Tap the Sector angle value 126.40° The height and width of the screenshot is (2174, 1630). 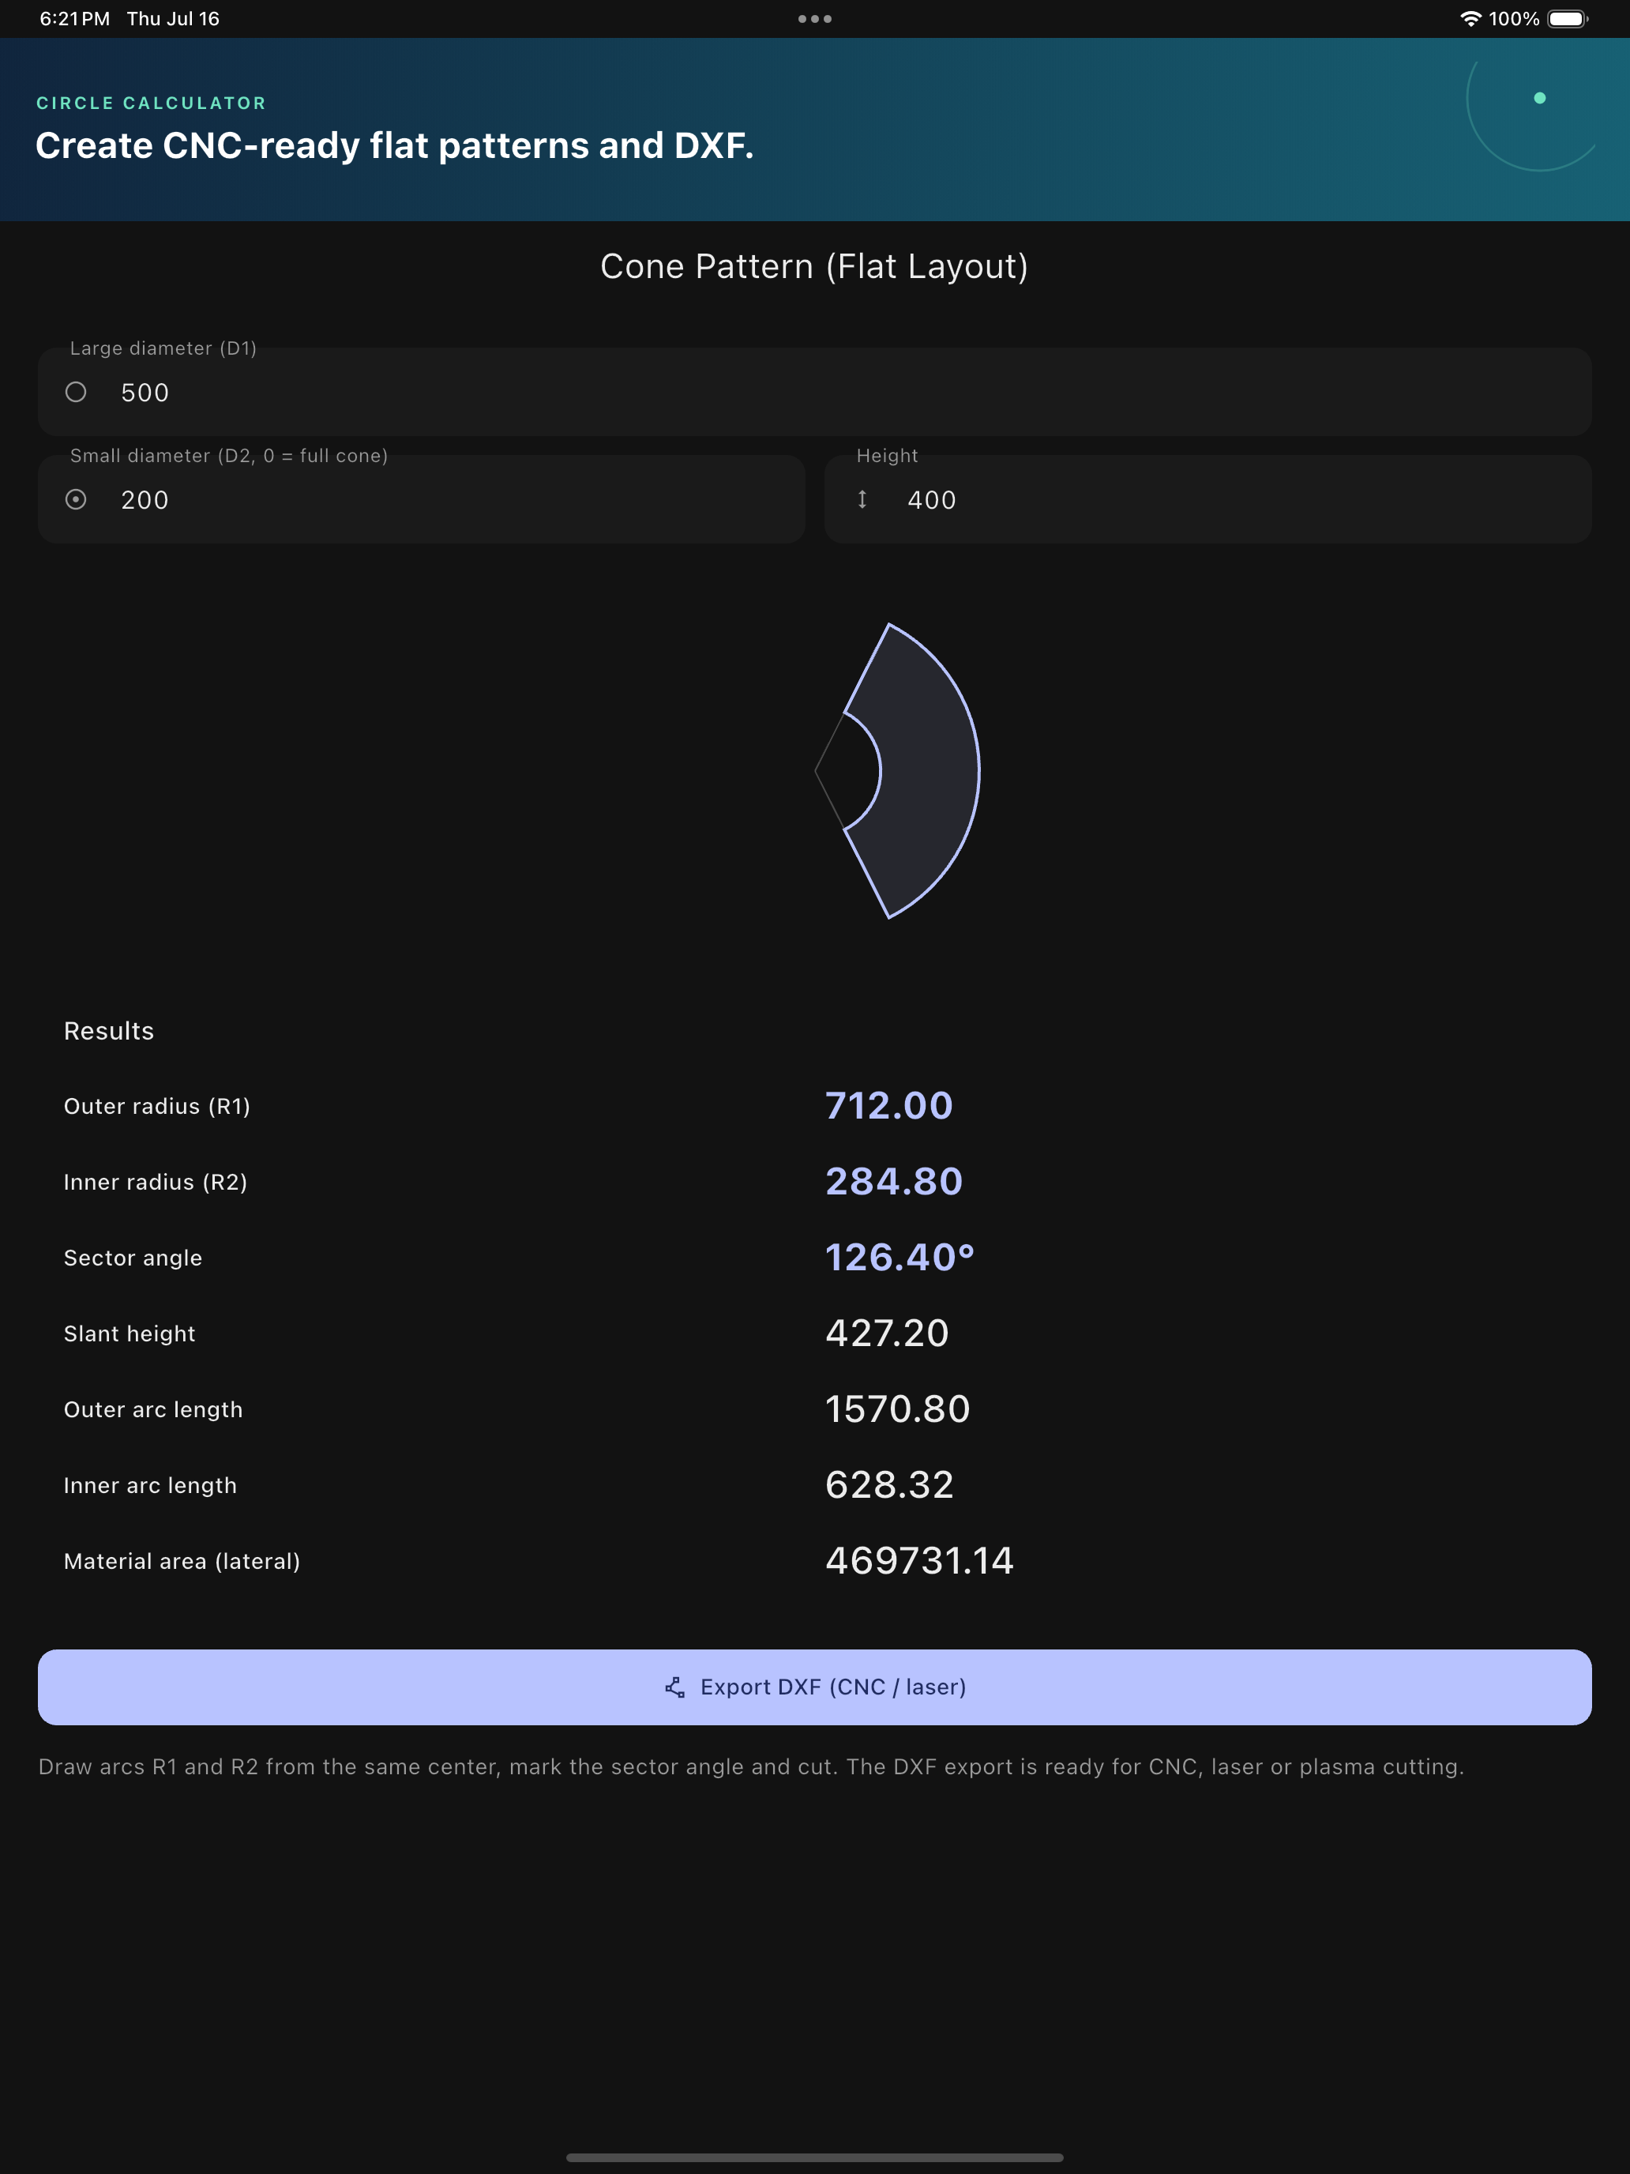900,1257
